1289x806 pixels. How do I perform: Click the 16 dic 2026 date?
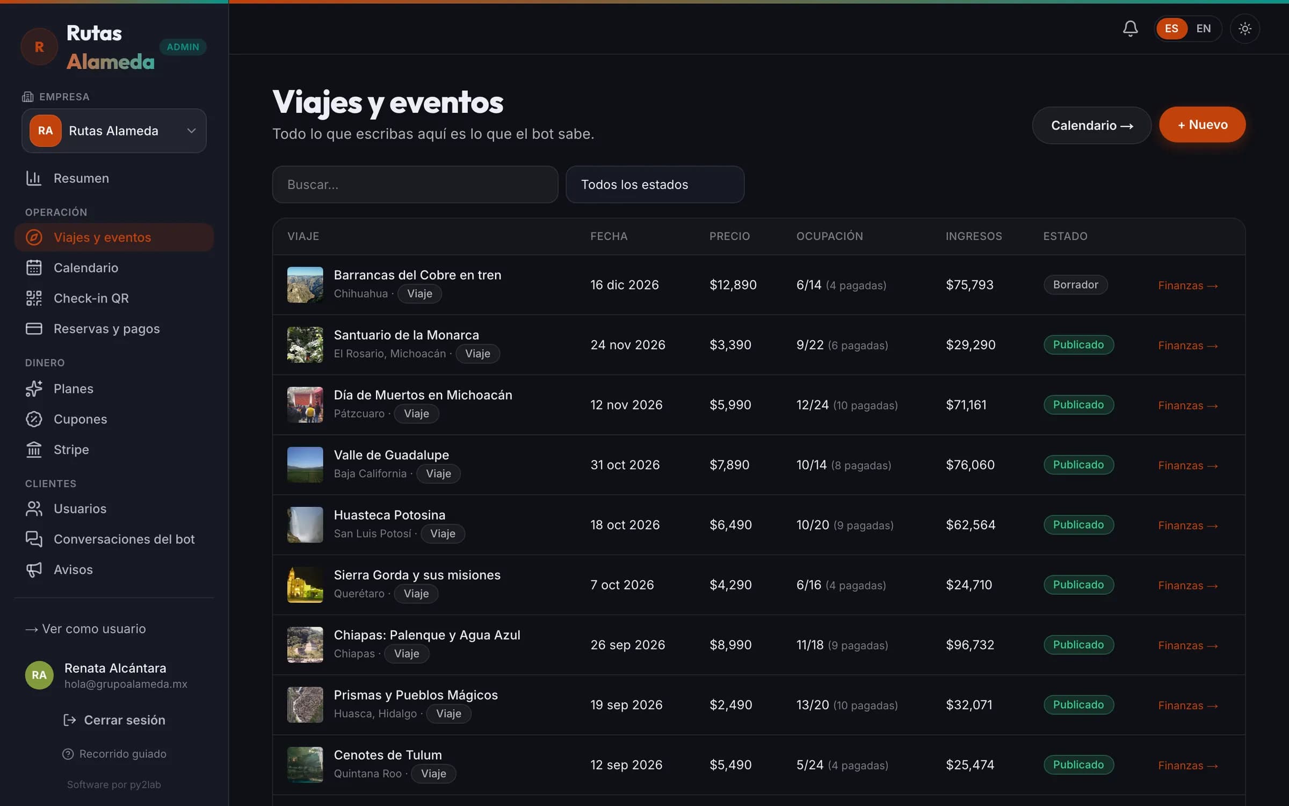pos(625,285)
